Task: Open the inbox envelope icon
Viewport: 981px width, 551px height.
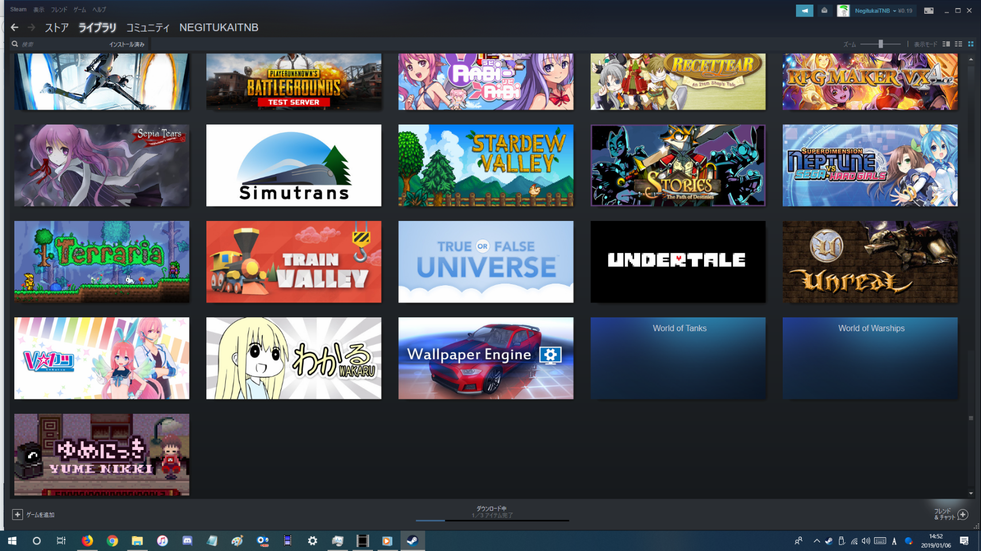Action: (x=824, y=10)
